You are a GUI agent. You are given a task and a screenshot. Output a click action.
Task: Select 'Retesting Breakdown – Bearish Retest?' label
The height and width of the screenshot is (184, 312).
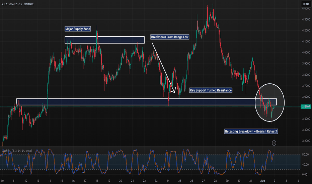pyautogui.click(x=251, y=131)
